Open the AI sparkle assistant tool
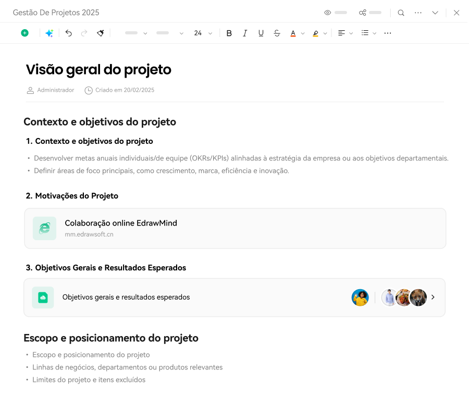Viewport: 469px width, 397px height. pyautogui.click(x=49, y=33)
